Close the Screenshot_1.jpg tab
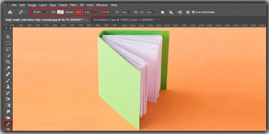Screen dimensions: 269x134 pos(158,20)
